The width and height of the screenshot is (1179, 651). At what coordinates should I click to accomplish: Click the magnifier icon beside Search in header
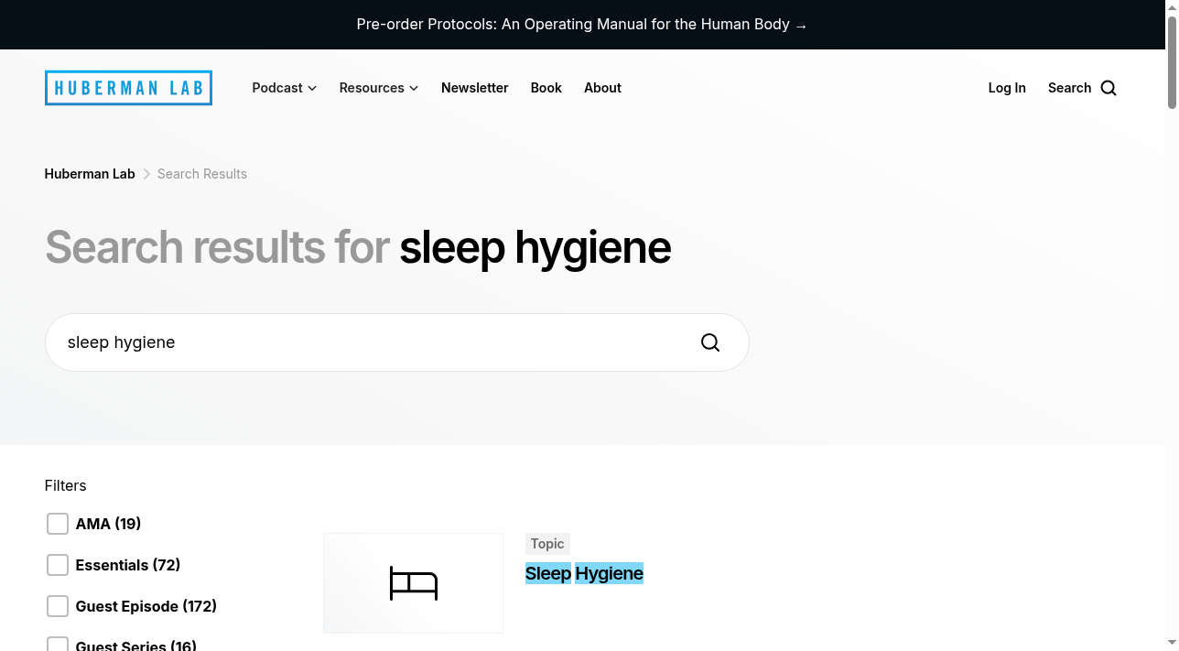[1109, 88]
